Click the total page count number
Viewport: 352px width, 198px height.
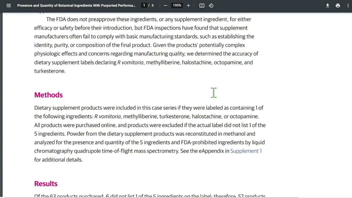click(x=153, y=5)
